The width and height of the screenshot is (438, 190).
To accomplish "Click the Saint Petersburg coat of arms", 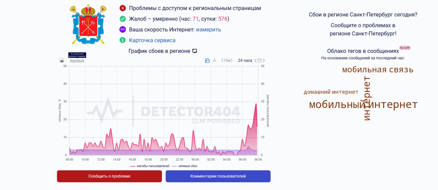I will 88,24.
